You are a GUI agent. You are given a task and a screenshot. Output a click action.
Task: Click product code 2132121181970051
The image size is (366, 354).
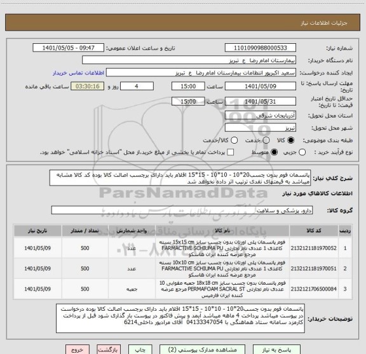pyautogui.click(x=314, y=269)
